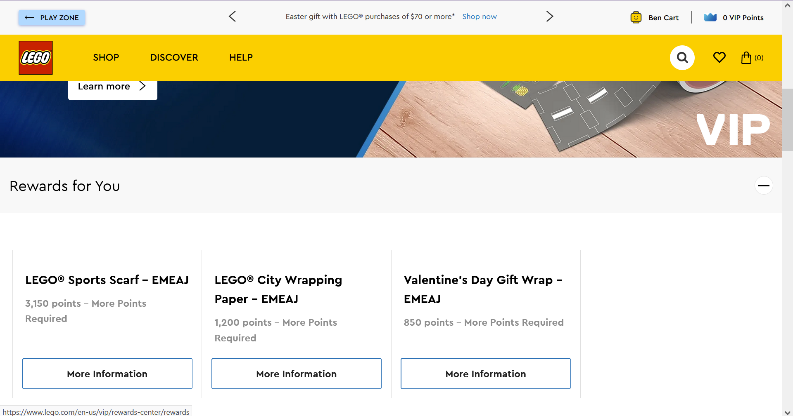View the shopping bag with 0 items

pyautogui.click(x=751, y=58)
